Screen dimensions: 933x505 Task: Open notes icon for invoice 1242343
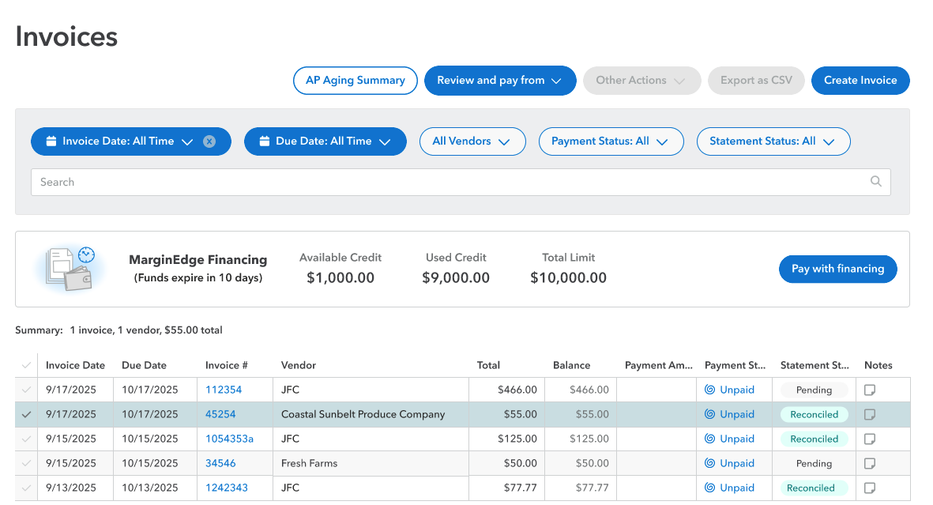click(x=870, y=488)
